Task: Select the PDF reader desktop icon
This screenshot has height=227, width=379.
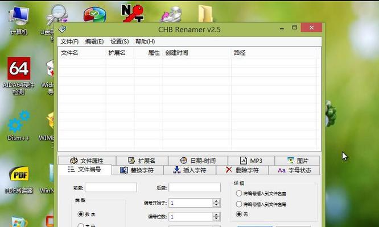Action: coord(18,176)
